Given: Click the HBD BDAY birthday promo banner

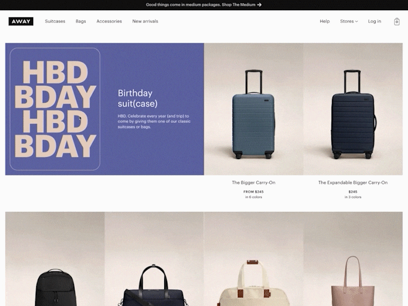Looking at the screenshot, I should coord(105,109).
